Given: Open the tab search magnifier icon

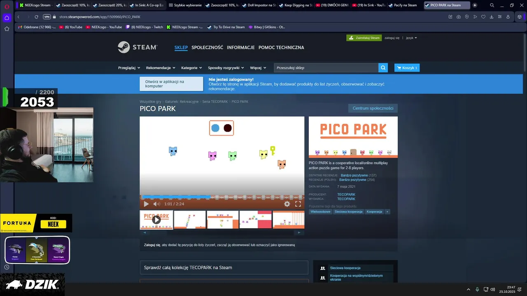Looking at the screenshot, I should tap(492, 5).
